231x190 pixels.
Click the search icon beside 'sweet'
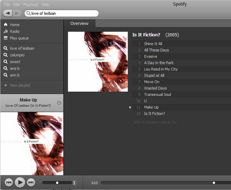[5, 62]
